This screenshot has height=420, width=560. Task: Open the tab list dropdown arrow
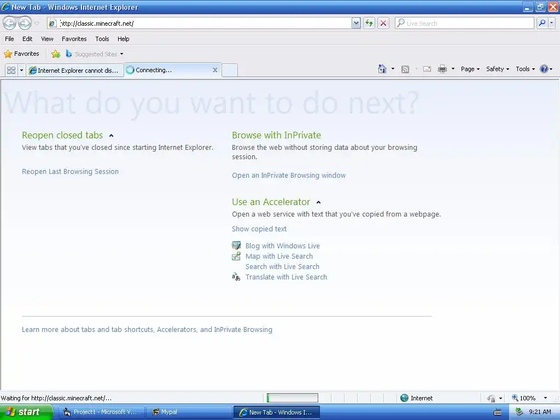tap(21, 71)
